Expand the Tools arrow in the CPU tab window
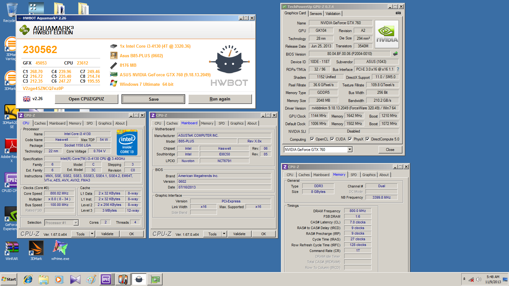The image size is (509, 286). [x=92, y=234]
